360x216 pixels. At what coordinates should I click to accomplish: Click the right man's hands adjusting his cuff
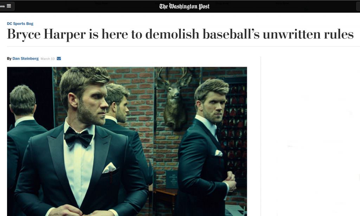click(230, 181)
